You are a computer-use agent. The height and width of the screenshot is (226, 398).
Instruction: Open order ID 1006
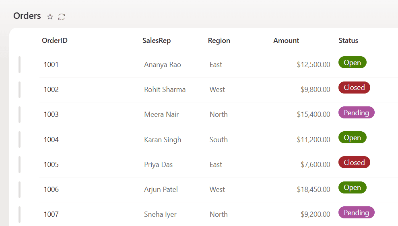click(51, 189)
